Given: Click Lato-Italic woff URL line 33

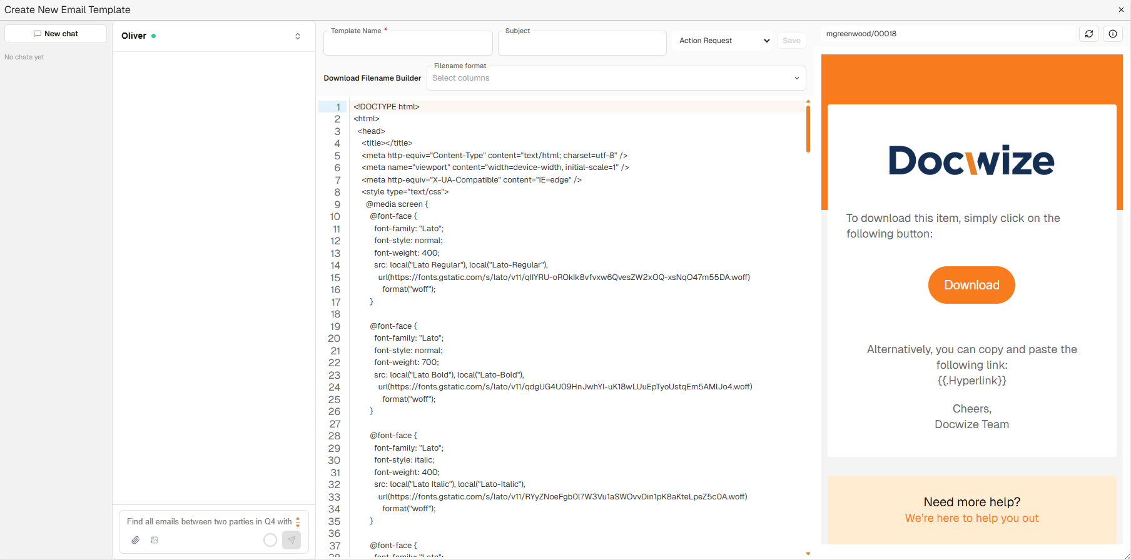Looking at the screenshot, I should (x=562, y=497).
